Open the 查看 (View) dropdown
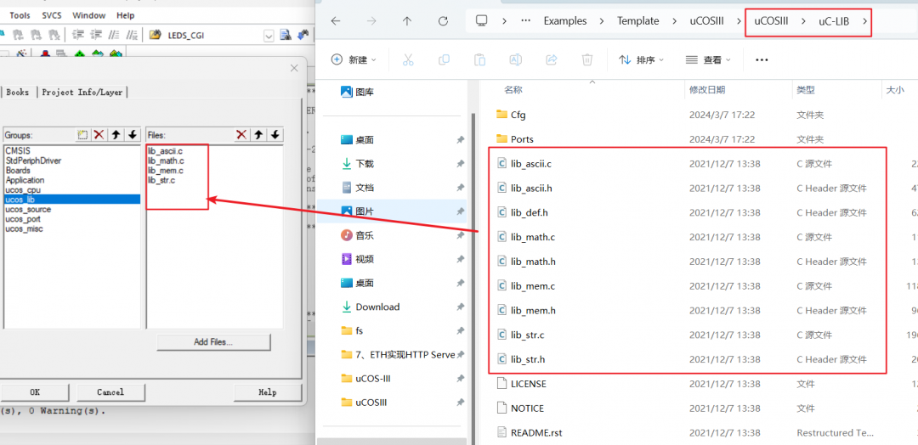Viewport: 918px width, 445px height. pyautogui.click(x=708, y=59)
